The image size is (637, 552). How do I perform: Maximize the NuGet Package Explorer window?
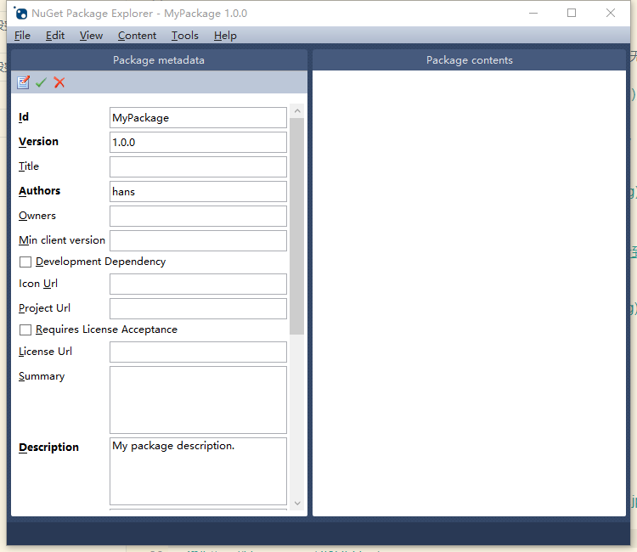[x=572, y=13]
